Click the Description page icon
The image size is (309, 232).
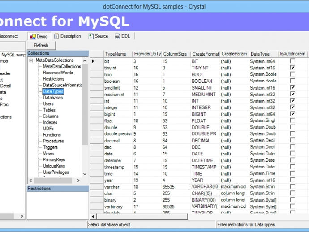tap(56, 36)
